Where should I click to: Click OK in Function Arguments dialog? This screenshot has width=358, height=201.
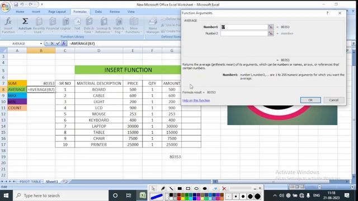[310, 100]
